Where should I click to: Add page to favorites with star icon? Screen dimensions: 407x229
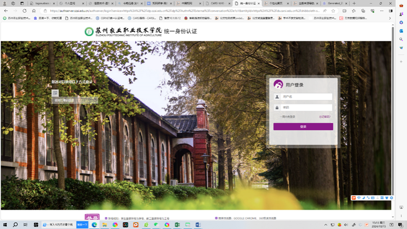click(x=333, y=11)
